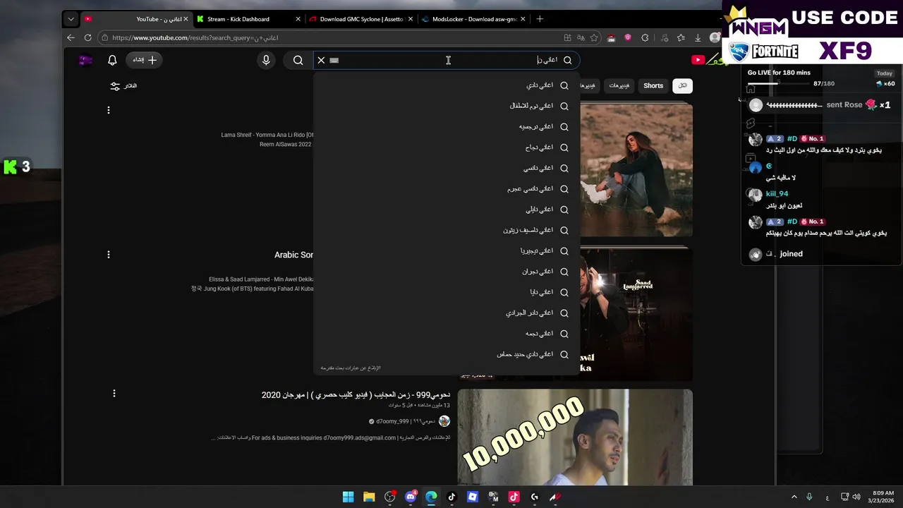Switch to the ModsLocker download tab

[x=473, y=19]
